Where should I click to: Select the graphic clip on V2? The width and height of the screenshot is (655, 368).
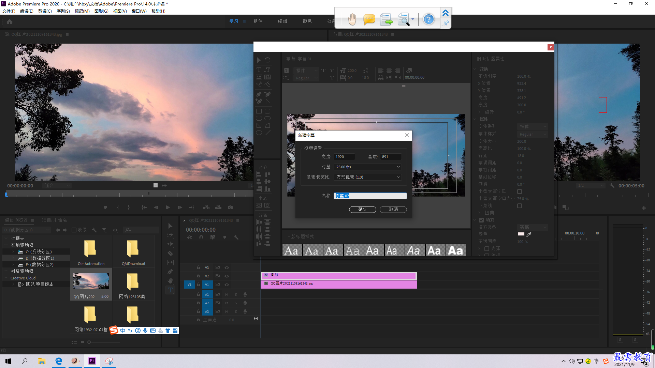tap(338, 275)
